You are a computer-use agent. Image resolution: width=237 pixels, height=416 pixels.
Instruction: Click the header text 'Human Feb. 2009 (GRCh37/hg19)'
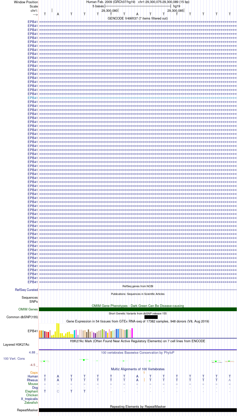(x=111, y=2)
